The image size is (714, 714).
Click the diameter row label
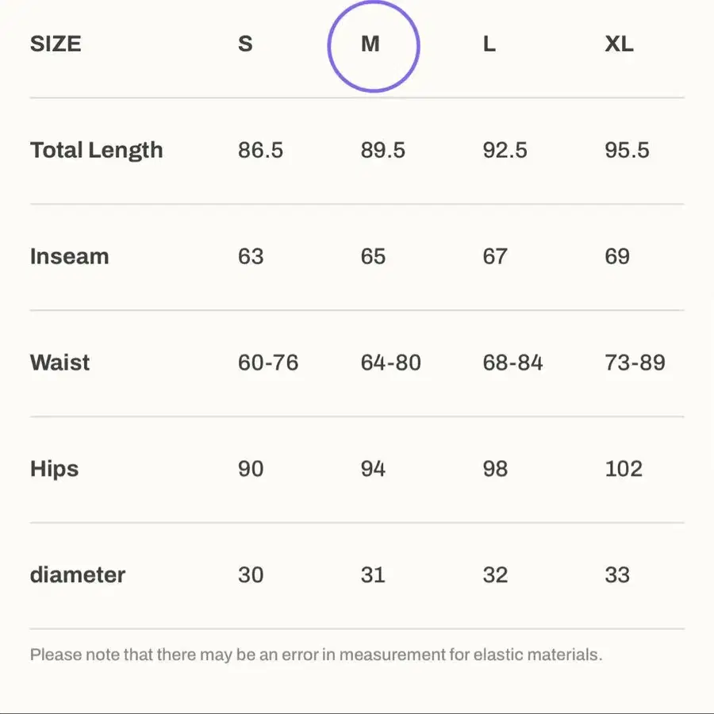click(x=77, y=574)
